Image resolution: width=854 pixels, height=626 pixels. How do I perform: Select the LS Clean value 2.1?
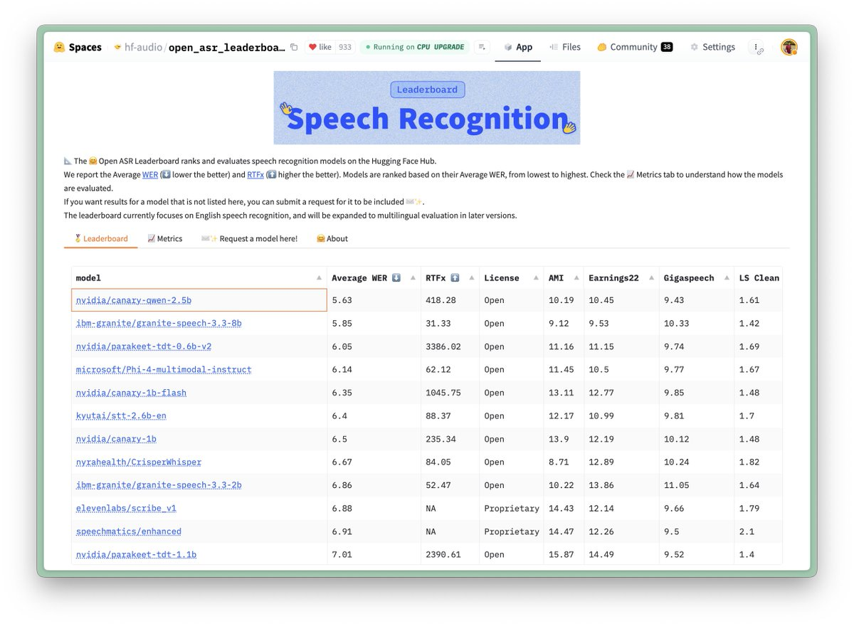[x=759, y=531]
